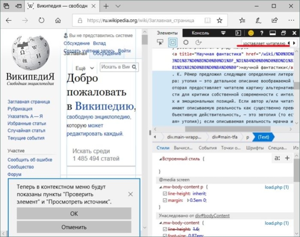This screenshot has height=237, width=300.
Task: Open reading view book icon
Action: tap(207, 20)
